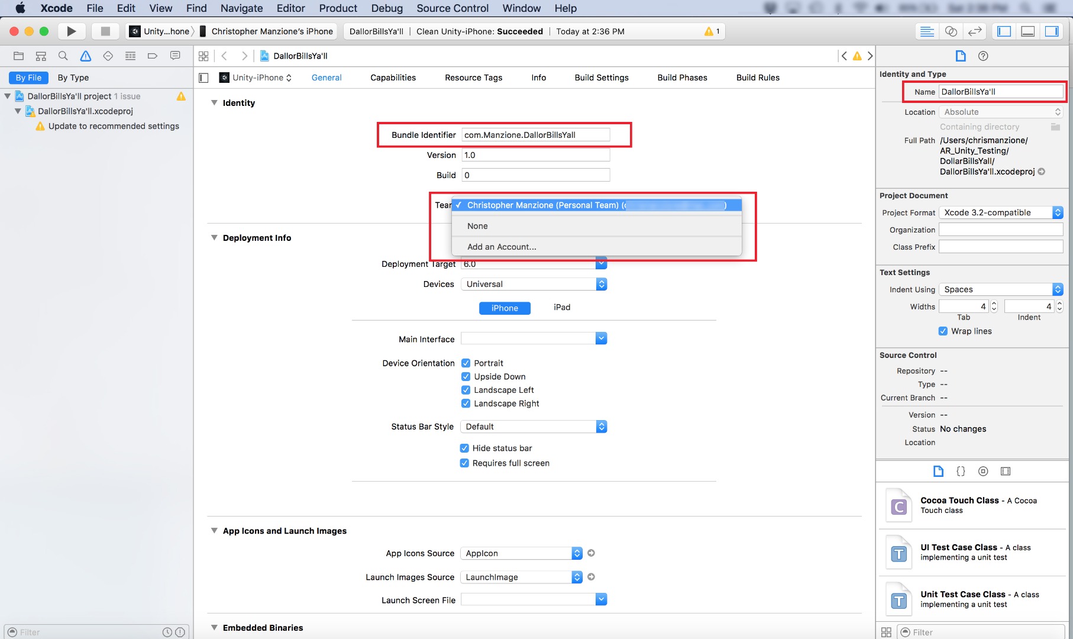Viewport: 1073px width, 639px height.
Task: Jump to next issue arrow
Action: click(870, 56)
